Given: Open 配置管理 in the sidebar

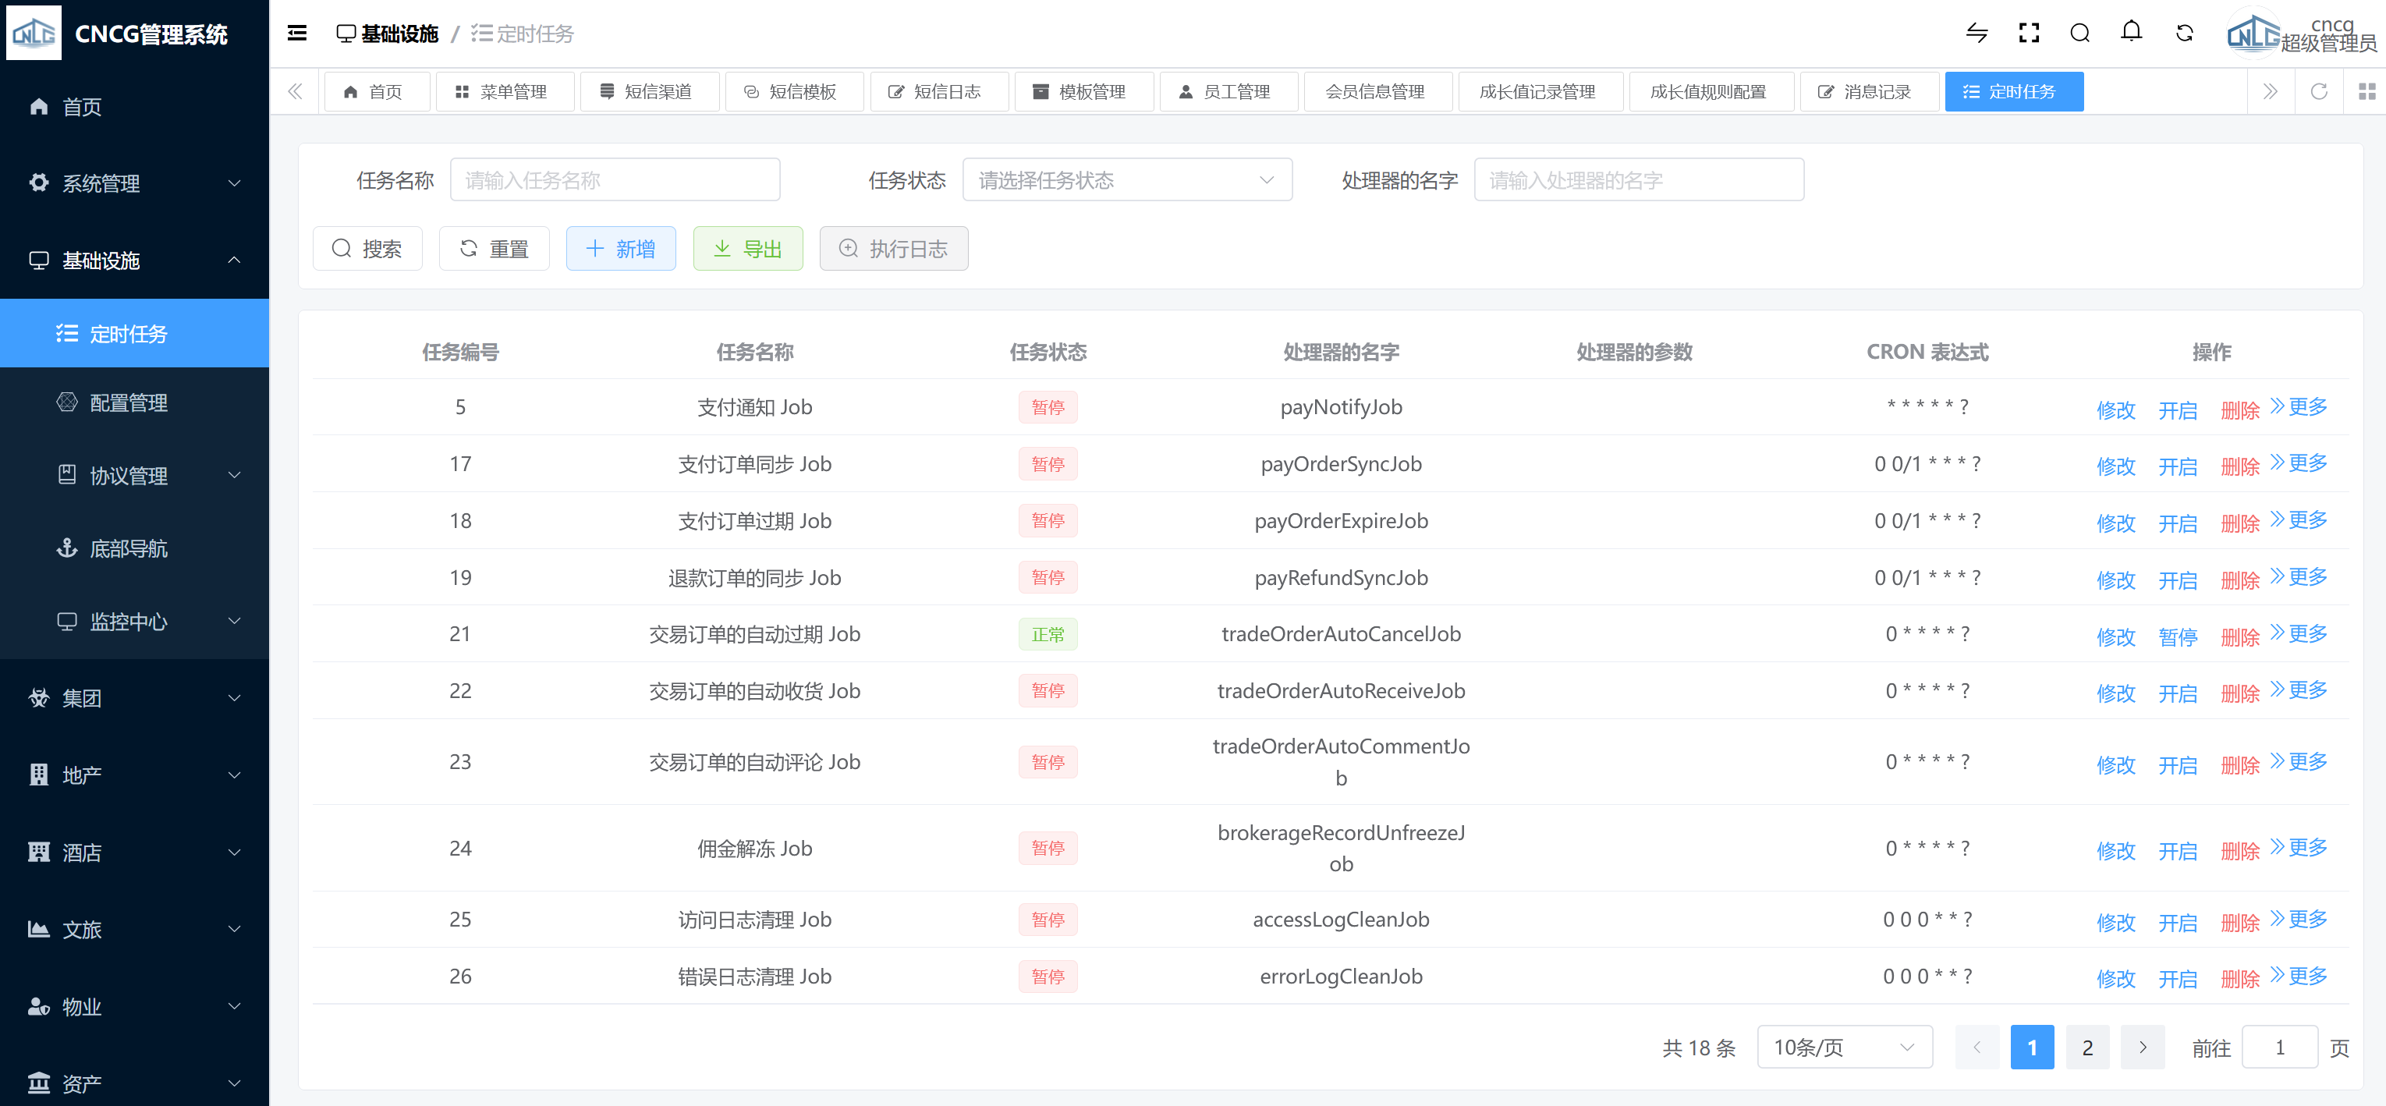Looking at the screenshot, I should (128, 403).
